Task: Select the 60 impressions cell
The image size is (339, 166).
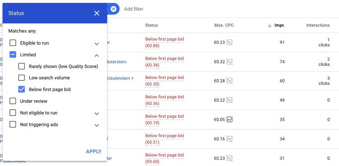Action: click(x=282, y=81)
